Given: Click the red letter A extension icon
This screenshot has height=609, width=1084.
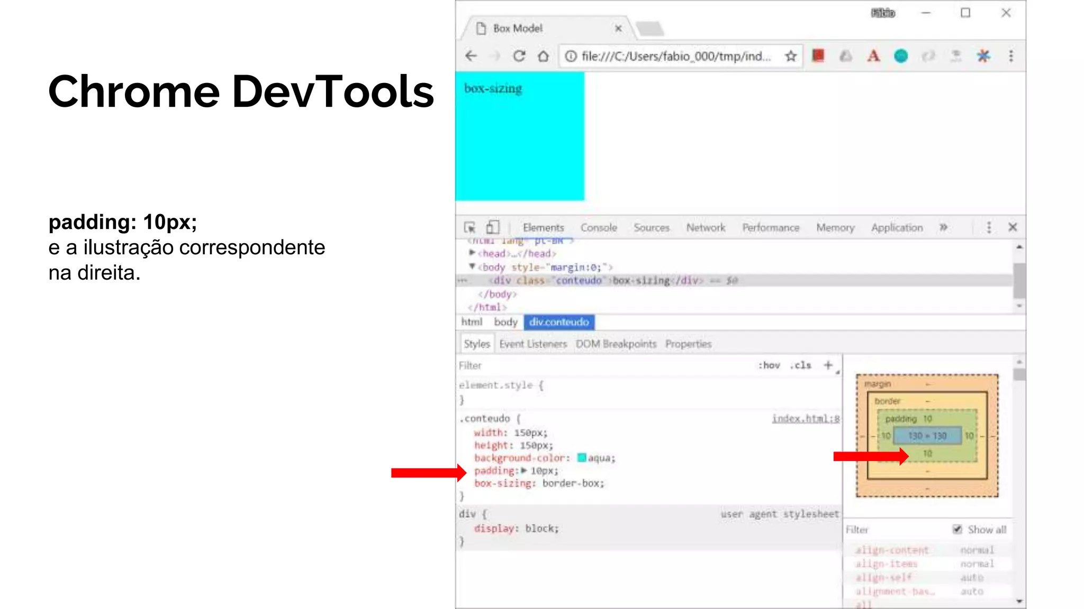Looking at the screenshot, I should pyautogui.click(x=873, y=56).
